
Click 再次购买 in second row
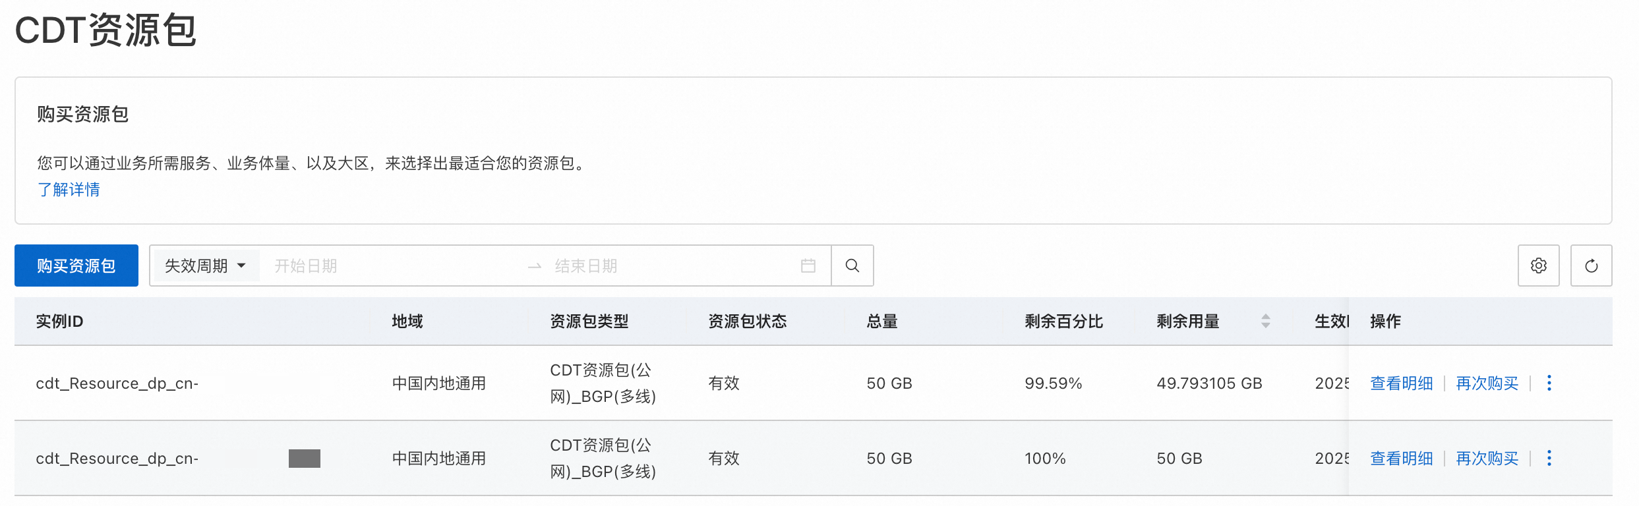coord(1487,458)
